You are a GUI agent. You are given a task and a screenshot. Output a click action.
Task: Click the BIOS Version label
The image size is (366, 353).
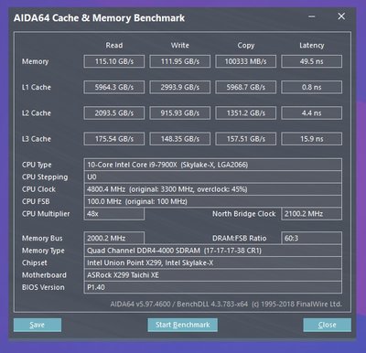coord(43,287)
